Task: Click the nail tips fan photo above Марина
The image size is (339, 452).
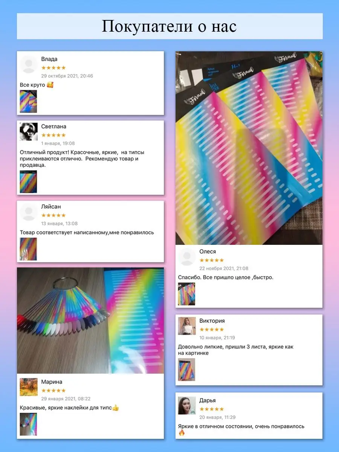Action: (90, 321)
